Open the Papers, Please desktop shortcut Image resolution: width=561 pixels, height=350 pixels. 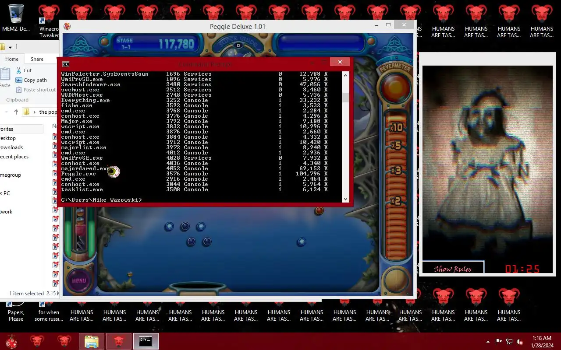click(16, 311)
